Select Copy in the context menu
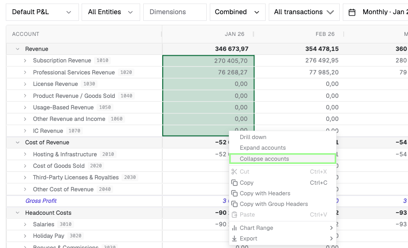Viewport: 408px width, 248px height. pos(282,183)
